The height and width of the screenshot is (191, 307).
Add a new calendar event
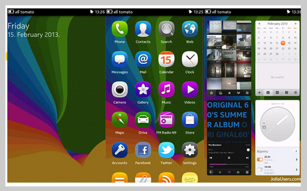pos(259,92)
